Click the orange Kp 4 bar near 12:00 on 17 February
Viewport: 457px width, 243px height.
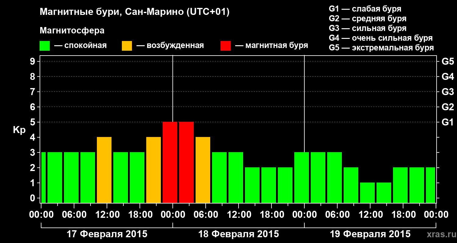pyautogui.click(x=104, y=170)
